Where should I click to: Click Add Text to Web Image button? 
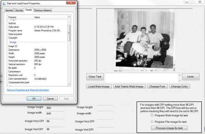(129, 86)
